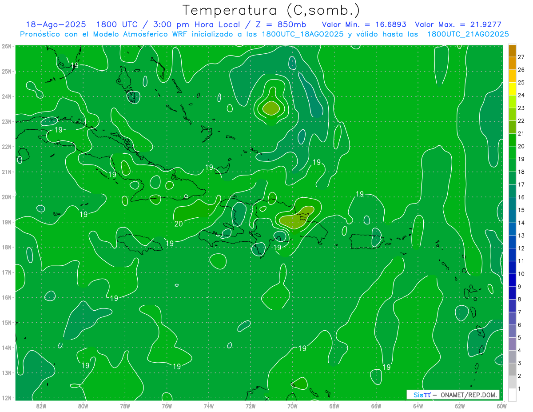The width and height of the screenshot is (533, 412).
Task: Click the title "Temperatura (C,somb.)"
Action: (x=271, y=10)
